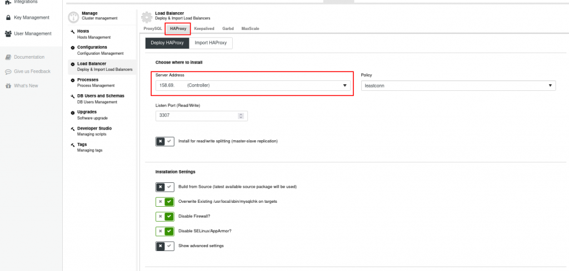
Task: Click the User Management people icon
Action: pyautogui.click(x=8, y=34)
